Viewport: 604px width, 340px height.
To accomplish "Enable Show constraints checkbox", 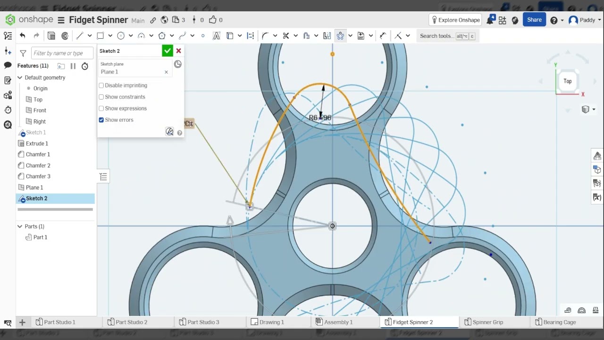I will 101,97.
